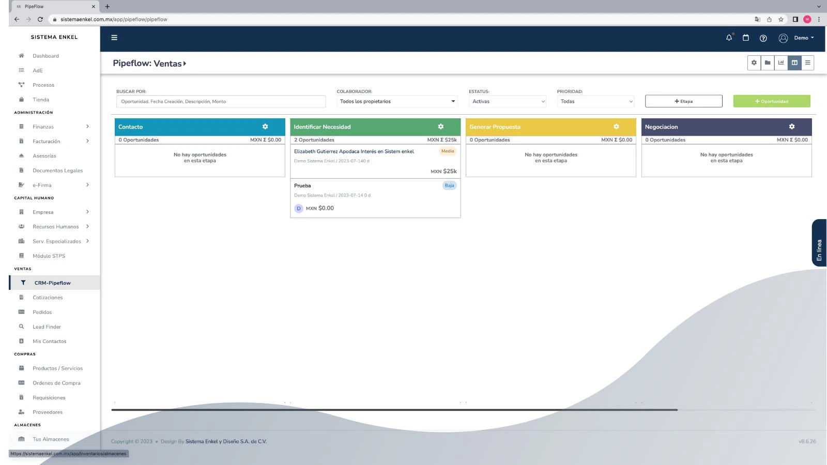827x465 pixels.
Task: Show the bar chart statistics view
Action: pos(781,63)
